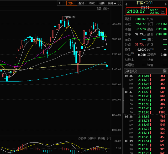Zoom in the chart with plus button
168x154 pixels.
60,3
